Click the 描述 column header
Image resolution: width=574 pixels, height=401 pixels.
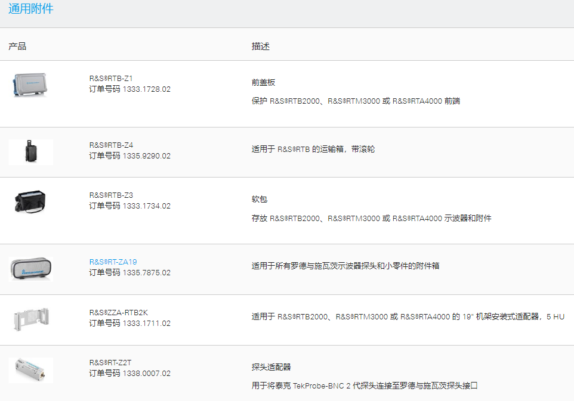tap(261, 46)
